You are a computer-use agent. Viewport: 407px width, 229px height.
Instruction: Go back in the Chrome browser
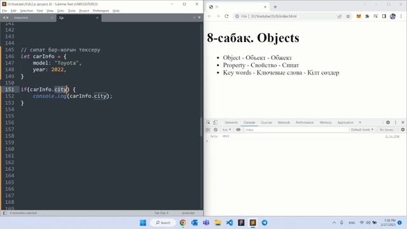coord(209,16)
